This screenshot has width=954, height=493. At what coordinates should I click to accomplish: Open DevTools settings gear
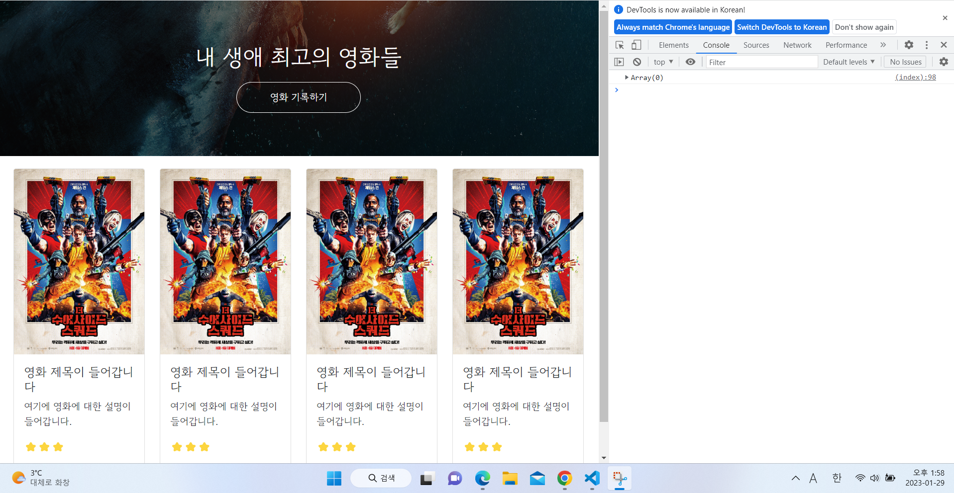coord(909,45)
